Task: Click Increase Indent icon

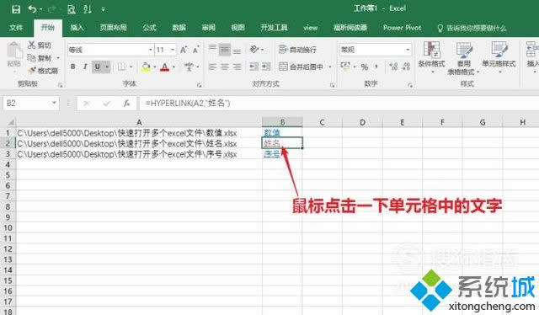Action: 266,67
